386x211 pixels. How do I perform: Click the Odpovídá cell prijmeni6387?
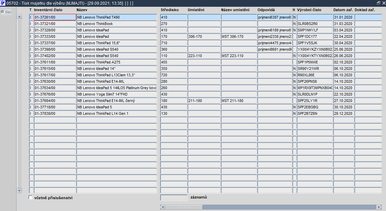[275, 17]
